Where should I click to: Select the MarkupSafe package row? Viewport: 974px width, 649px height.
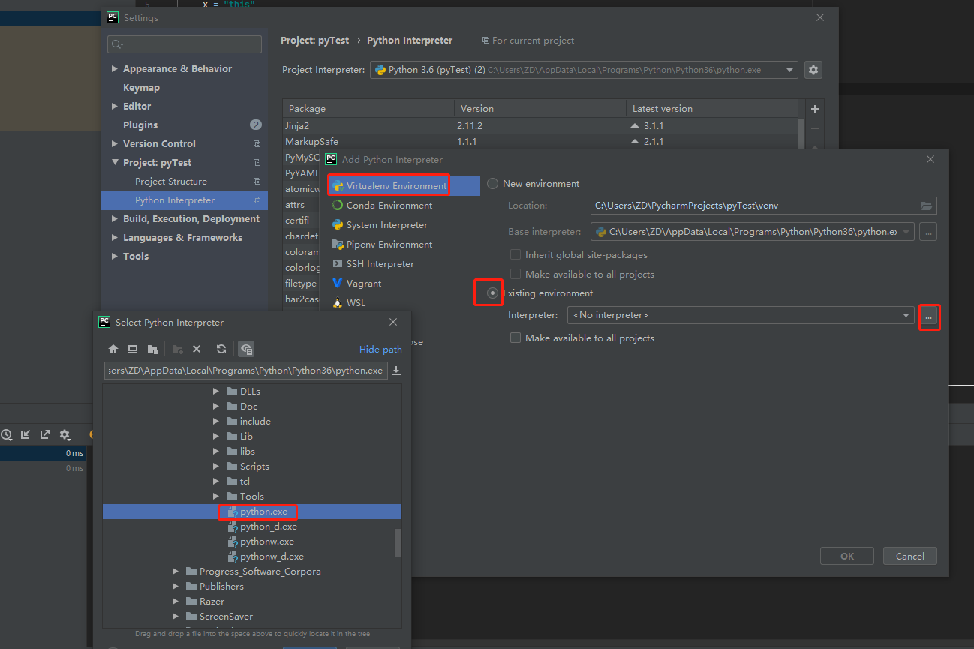point(540,141)
